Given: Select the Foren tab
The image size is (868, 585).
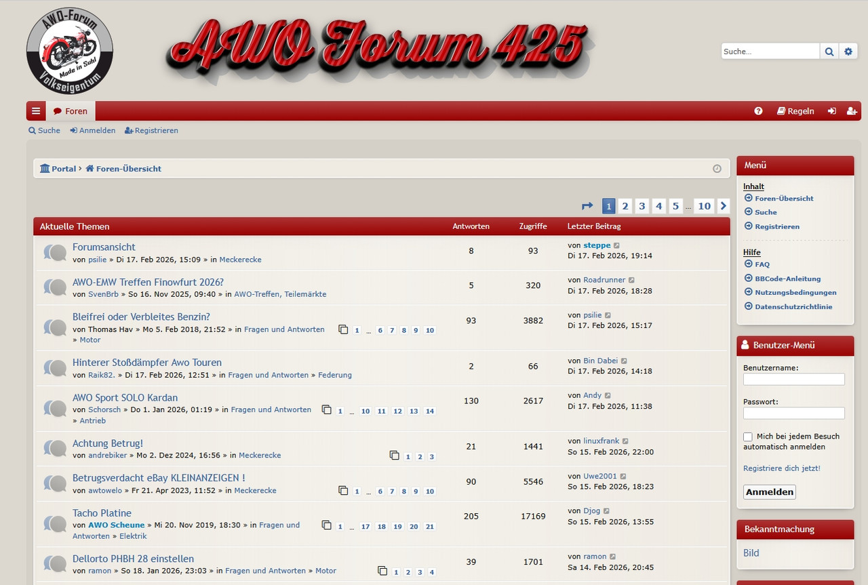Looking at the screenshot, I should tap(71, 111).
